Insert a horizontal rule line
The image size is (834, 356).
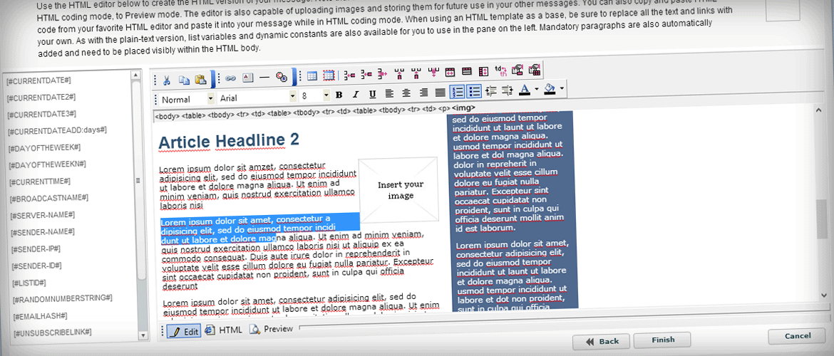[264, 78]
